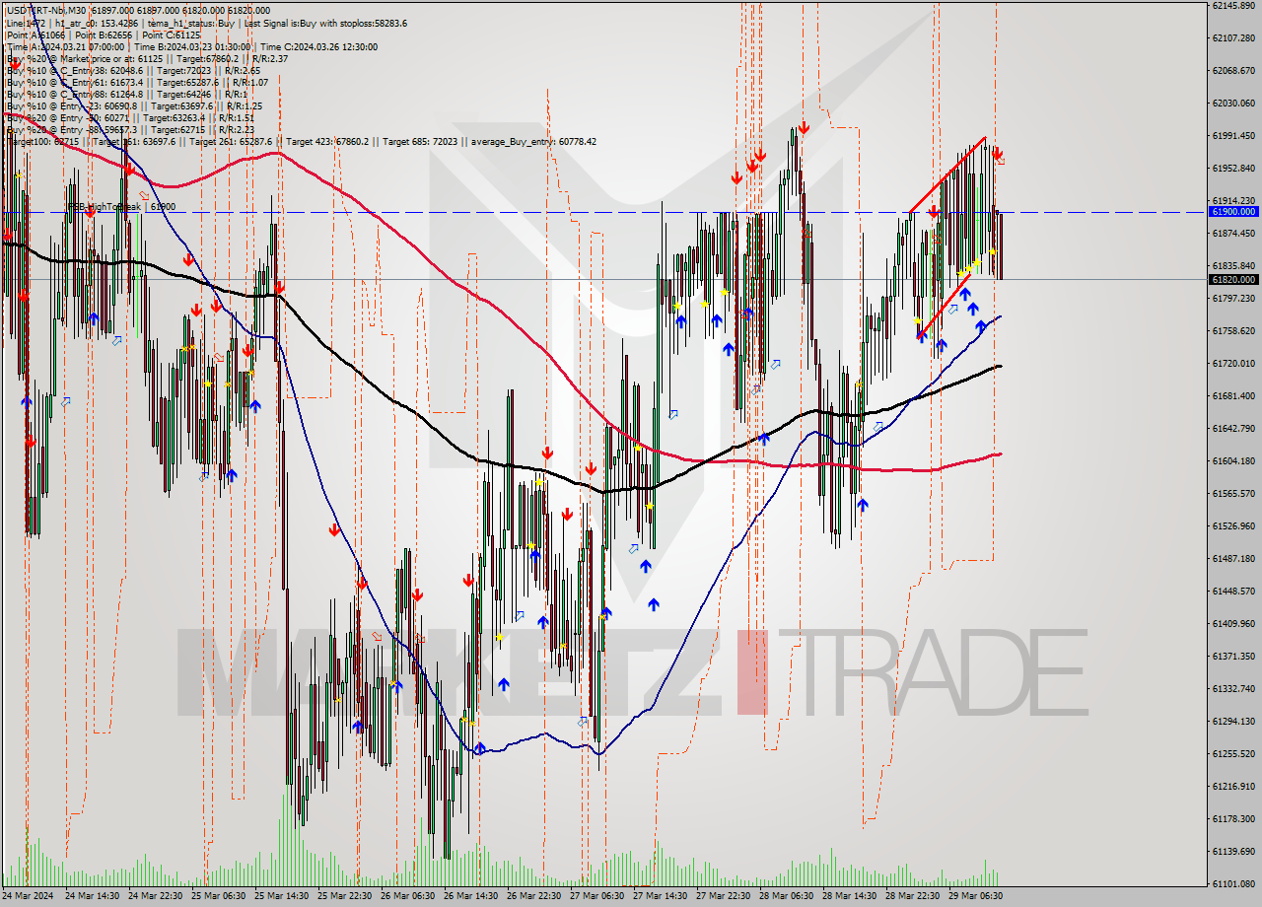Click the '27 Mar 06:30' time axis label
The height and width of the screenshot is (907, 1262).
coord(597,896)
